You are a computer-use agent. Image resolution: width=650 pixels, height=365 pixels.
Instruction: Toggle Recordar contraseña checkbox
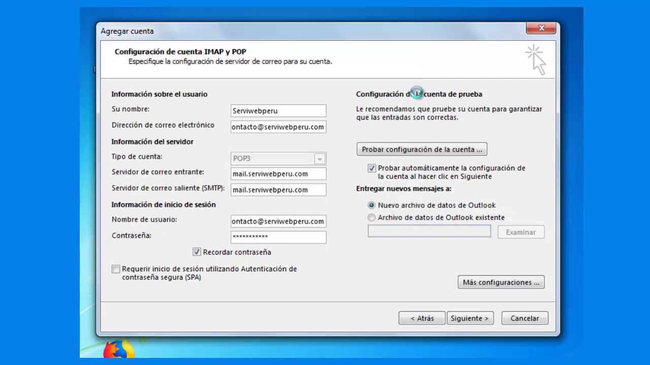[197, 252]
